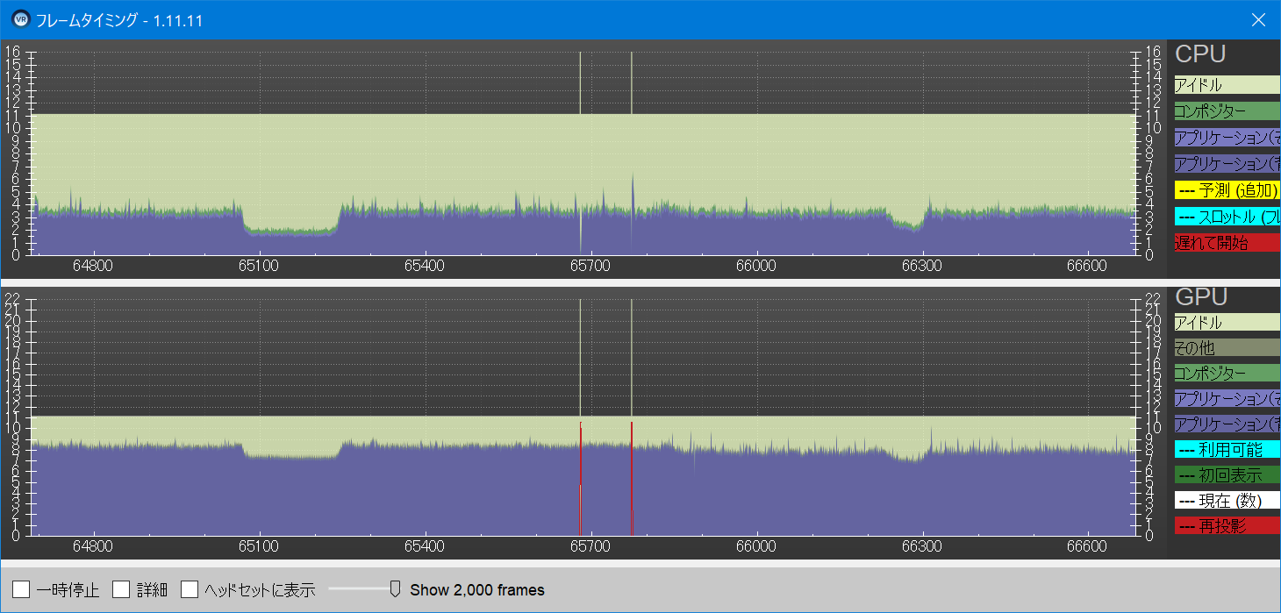Close the frame timing window

(1258, 19)
